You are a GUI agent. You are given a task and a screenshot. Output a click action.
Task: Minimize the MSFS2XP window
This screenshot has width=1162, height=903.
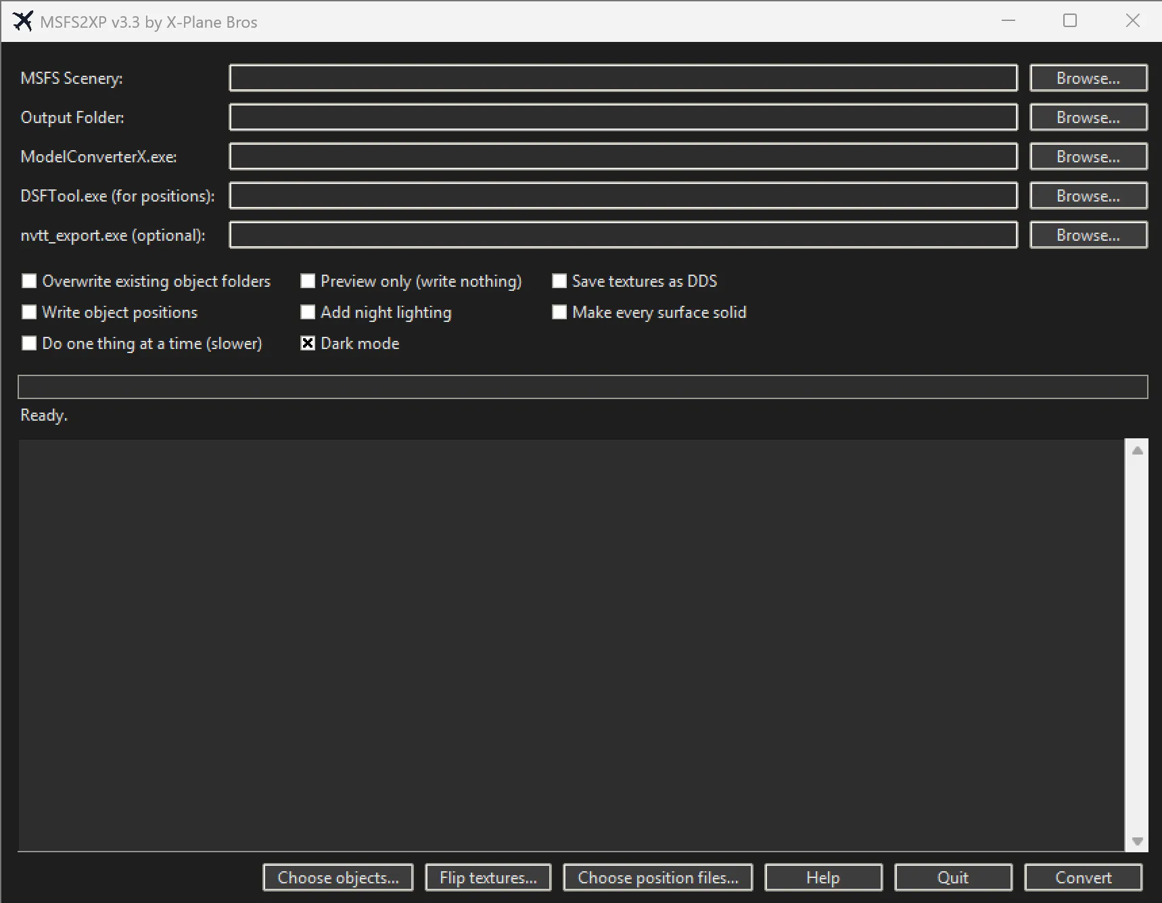1008,21
